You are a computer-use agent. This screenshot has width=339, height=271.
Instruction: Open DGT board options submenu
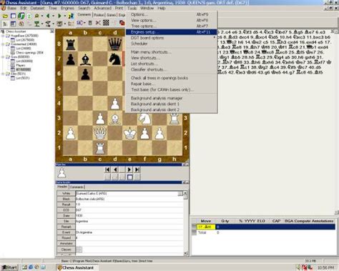[171, 38]
